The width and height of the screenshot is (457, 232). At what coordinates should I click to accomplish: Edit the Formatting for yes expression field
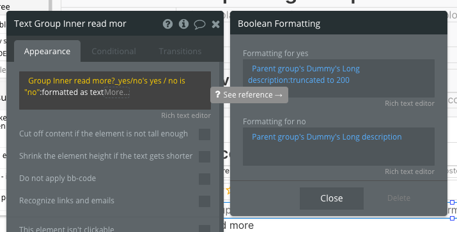tap(339, 78)
